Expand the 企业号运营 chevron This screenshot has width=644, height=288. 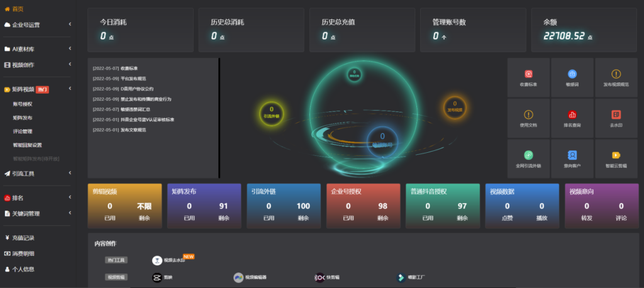coord(70,25)
